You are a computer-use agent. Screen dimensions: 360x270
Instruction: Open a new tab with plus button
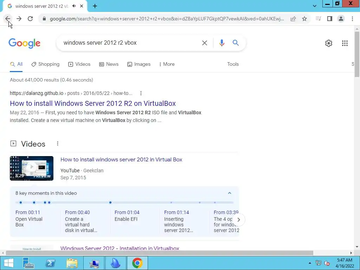pyautogui.click(x=95, y=6)
